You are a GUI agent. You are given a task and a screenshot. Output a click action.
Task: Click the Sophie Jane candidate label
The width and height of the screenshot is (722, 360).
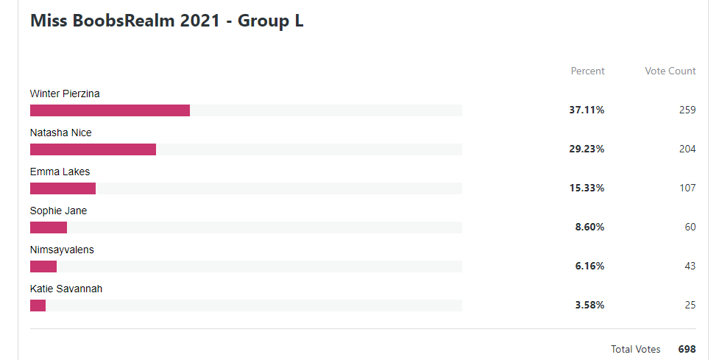[58, 211]
